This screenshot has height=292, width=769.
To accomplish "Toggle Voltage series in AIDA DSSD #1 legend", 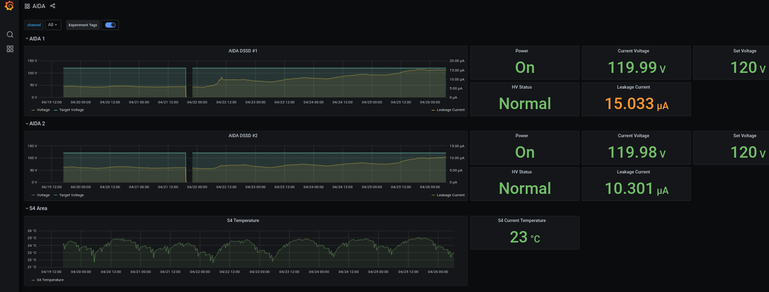I will [x=43, y=110].
